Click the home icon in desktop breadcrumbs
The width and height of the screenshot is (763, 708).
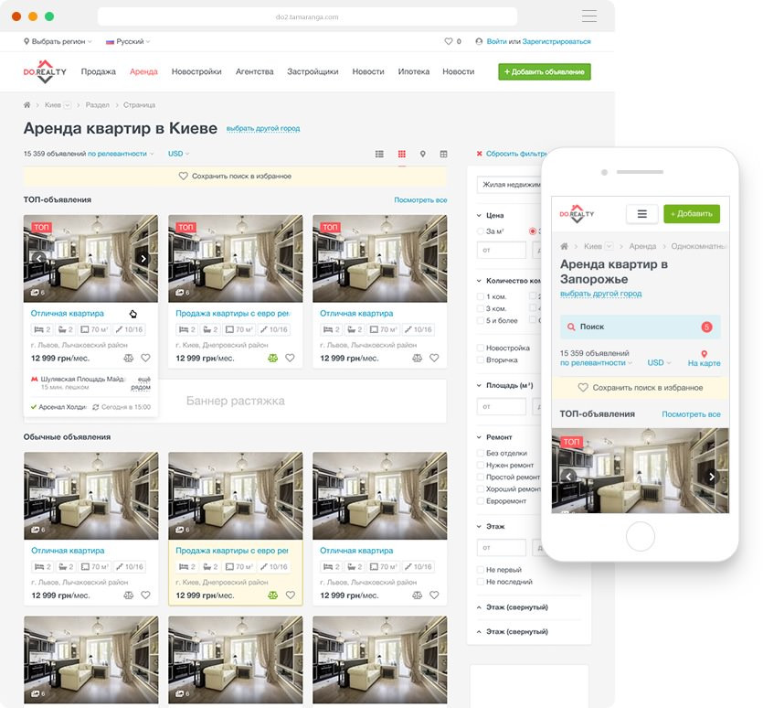[x=26, y=105]
